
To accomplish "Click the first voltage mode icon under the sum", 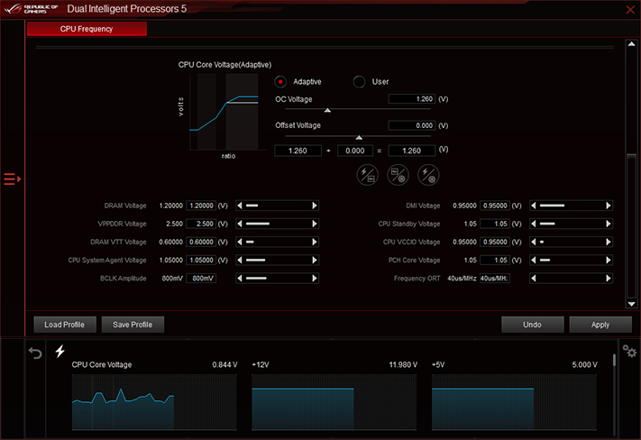I will (367, 175).
